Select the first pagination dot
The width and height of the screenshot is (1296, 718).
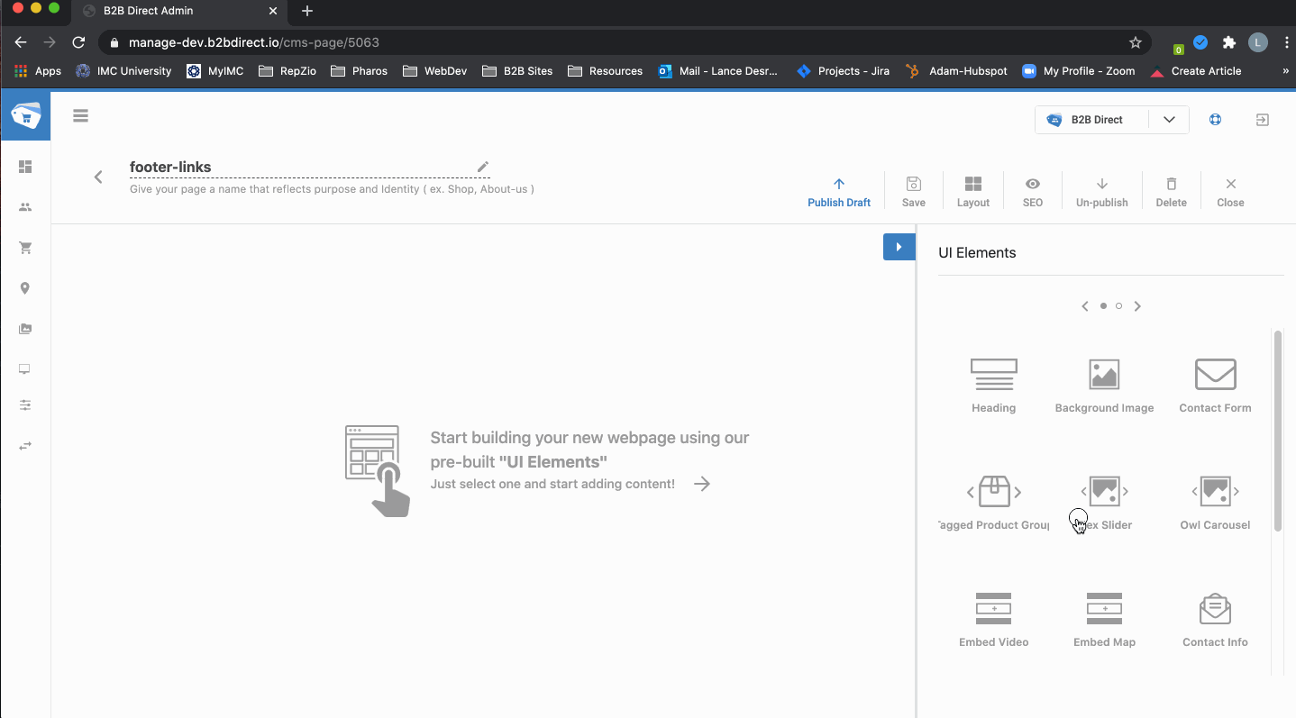pos(1103,306)
